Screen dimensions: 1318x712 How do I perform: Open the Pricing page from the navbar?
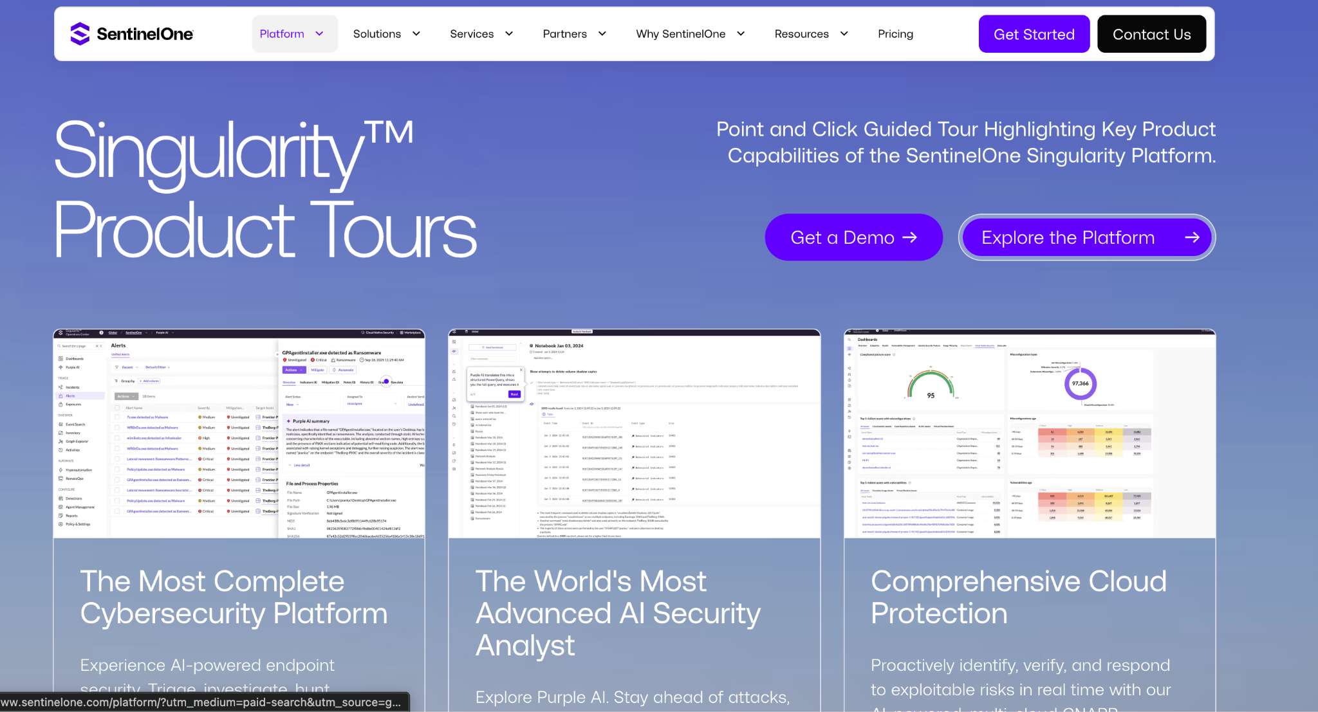pyautogui.click(x=895, y=34)
